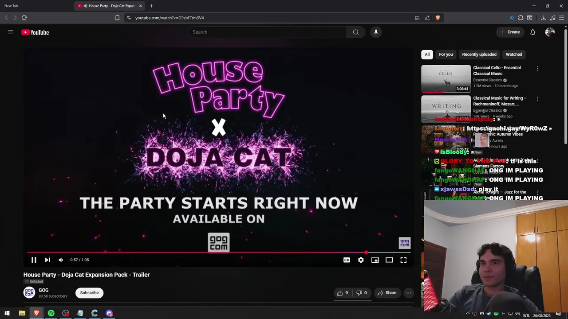Screen dimensions: 568x319
Task: Switch to the New Tab browser tab
Action: tap(36, 6)
